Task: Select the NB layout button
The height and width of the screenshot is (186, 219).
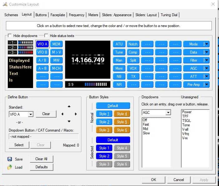Action: 119,77
